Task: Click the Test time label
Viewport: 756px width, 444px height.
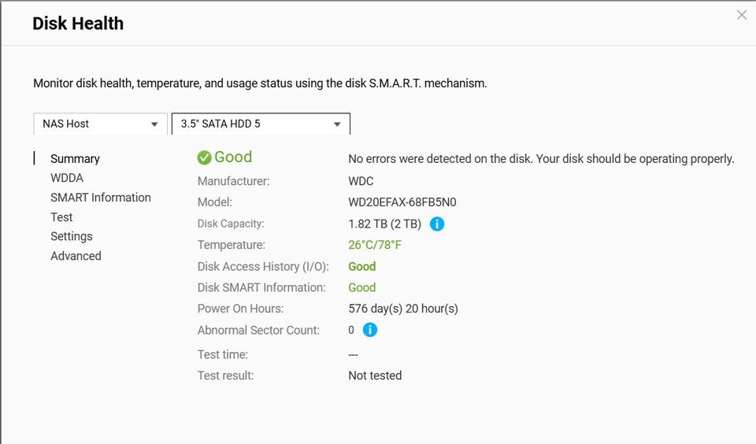Action: pyautogui.click(x=223, y=354)
